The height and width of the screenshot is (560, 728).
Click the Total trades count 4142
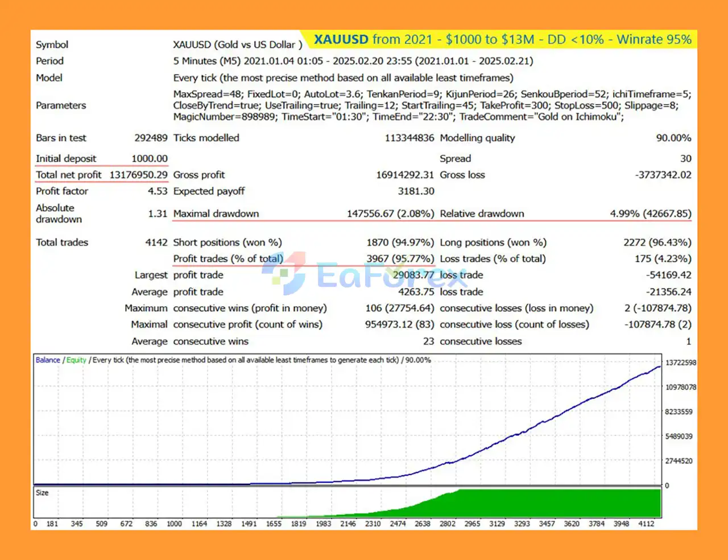click(x=156, y=242)
